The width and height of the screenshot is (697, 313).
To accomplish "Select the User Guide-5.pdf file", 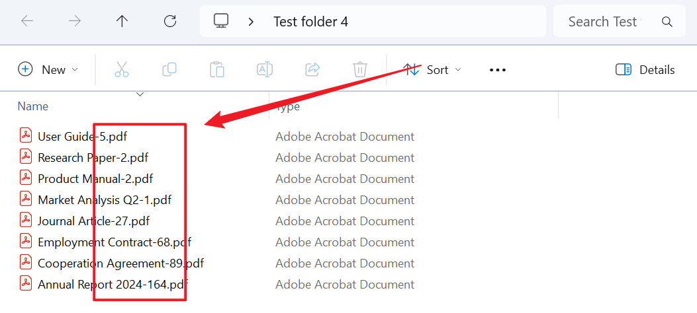I will click(82, 137).
